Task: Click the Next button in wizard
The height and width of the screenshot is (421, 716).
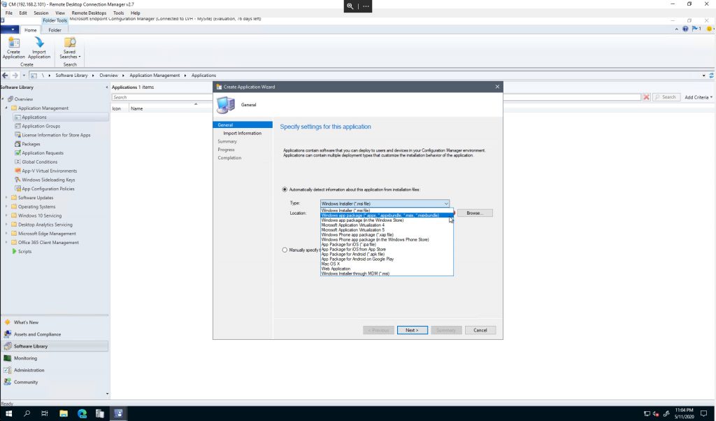Action: click(x=413, y=330)
